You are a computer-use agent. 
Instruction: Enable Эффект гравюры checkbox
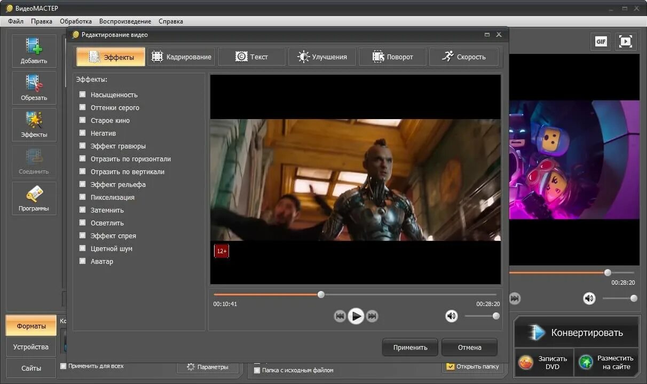click(x=82, y=146)
